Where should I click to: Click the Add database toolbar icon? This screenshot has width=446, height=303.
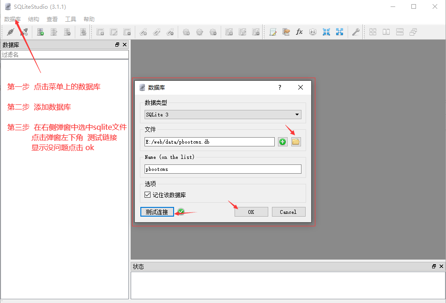(40, 32)
